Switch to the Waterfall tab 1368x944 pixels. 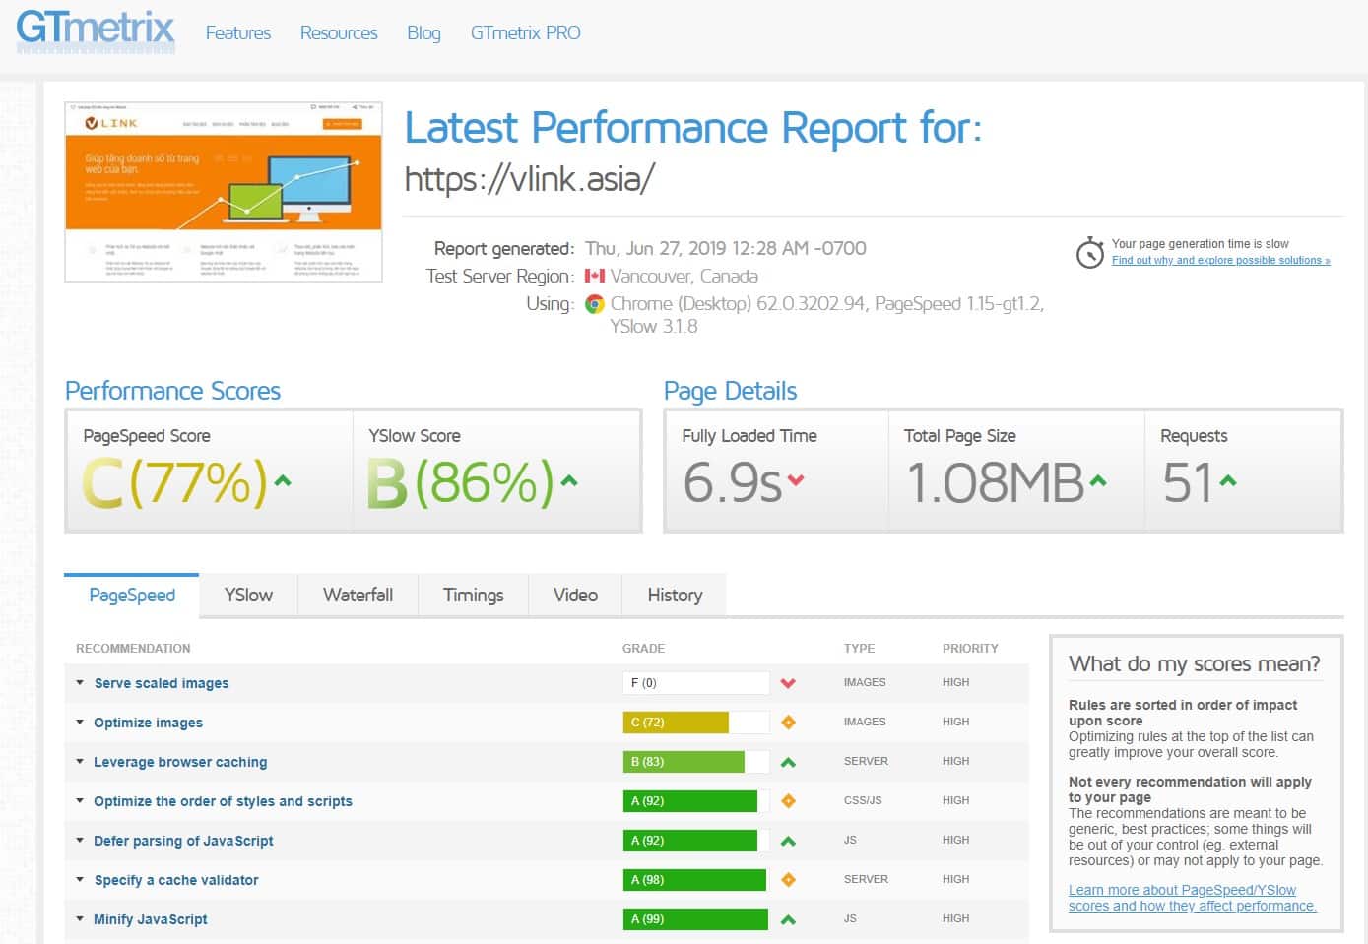pyautogui.click(x=358, y=595)
